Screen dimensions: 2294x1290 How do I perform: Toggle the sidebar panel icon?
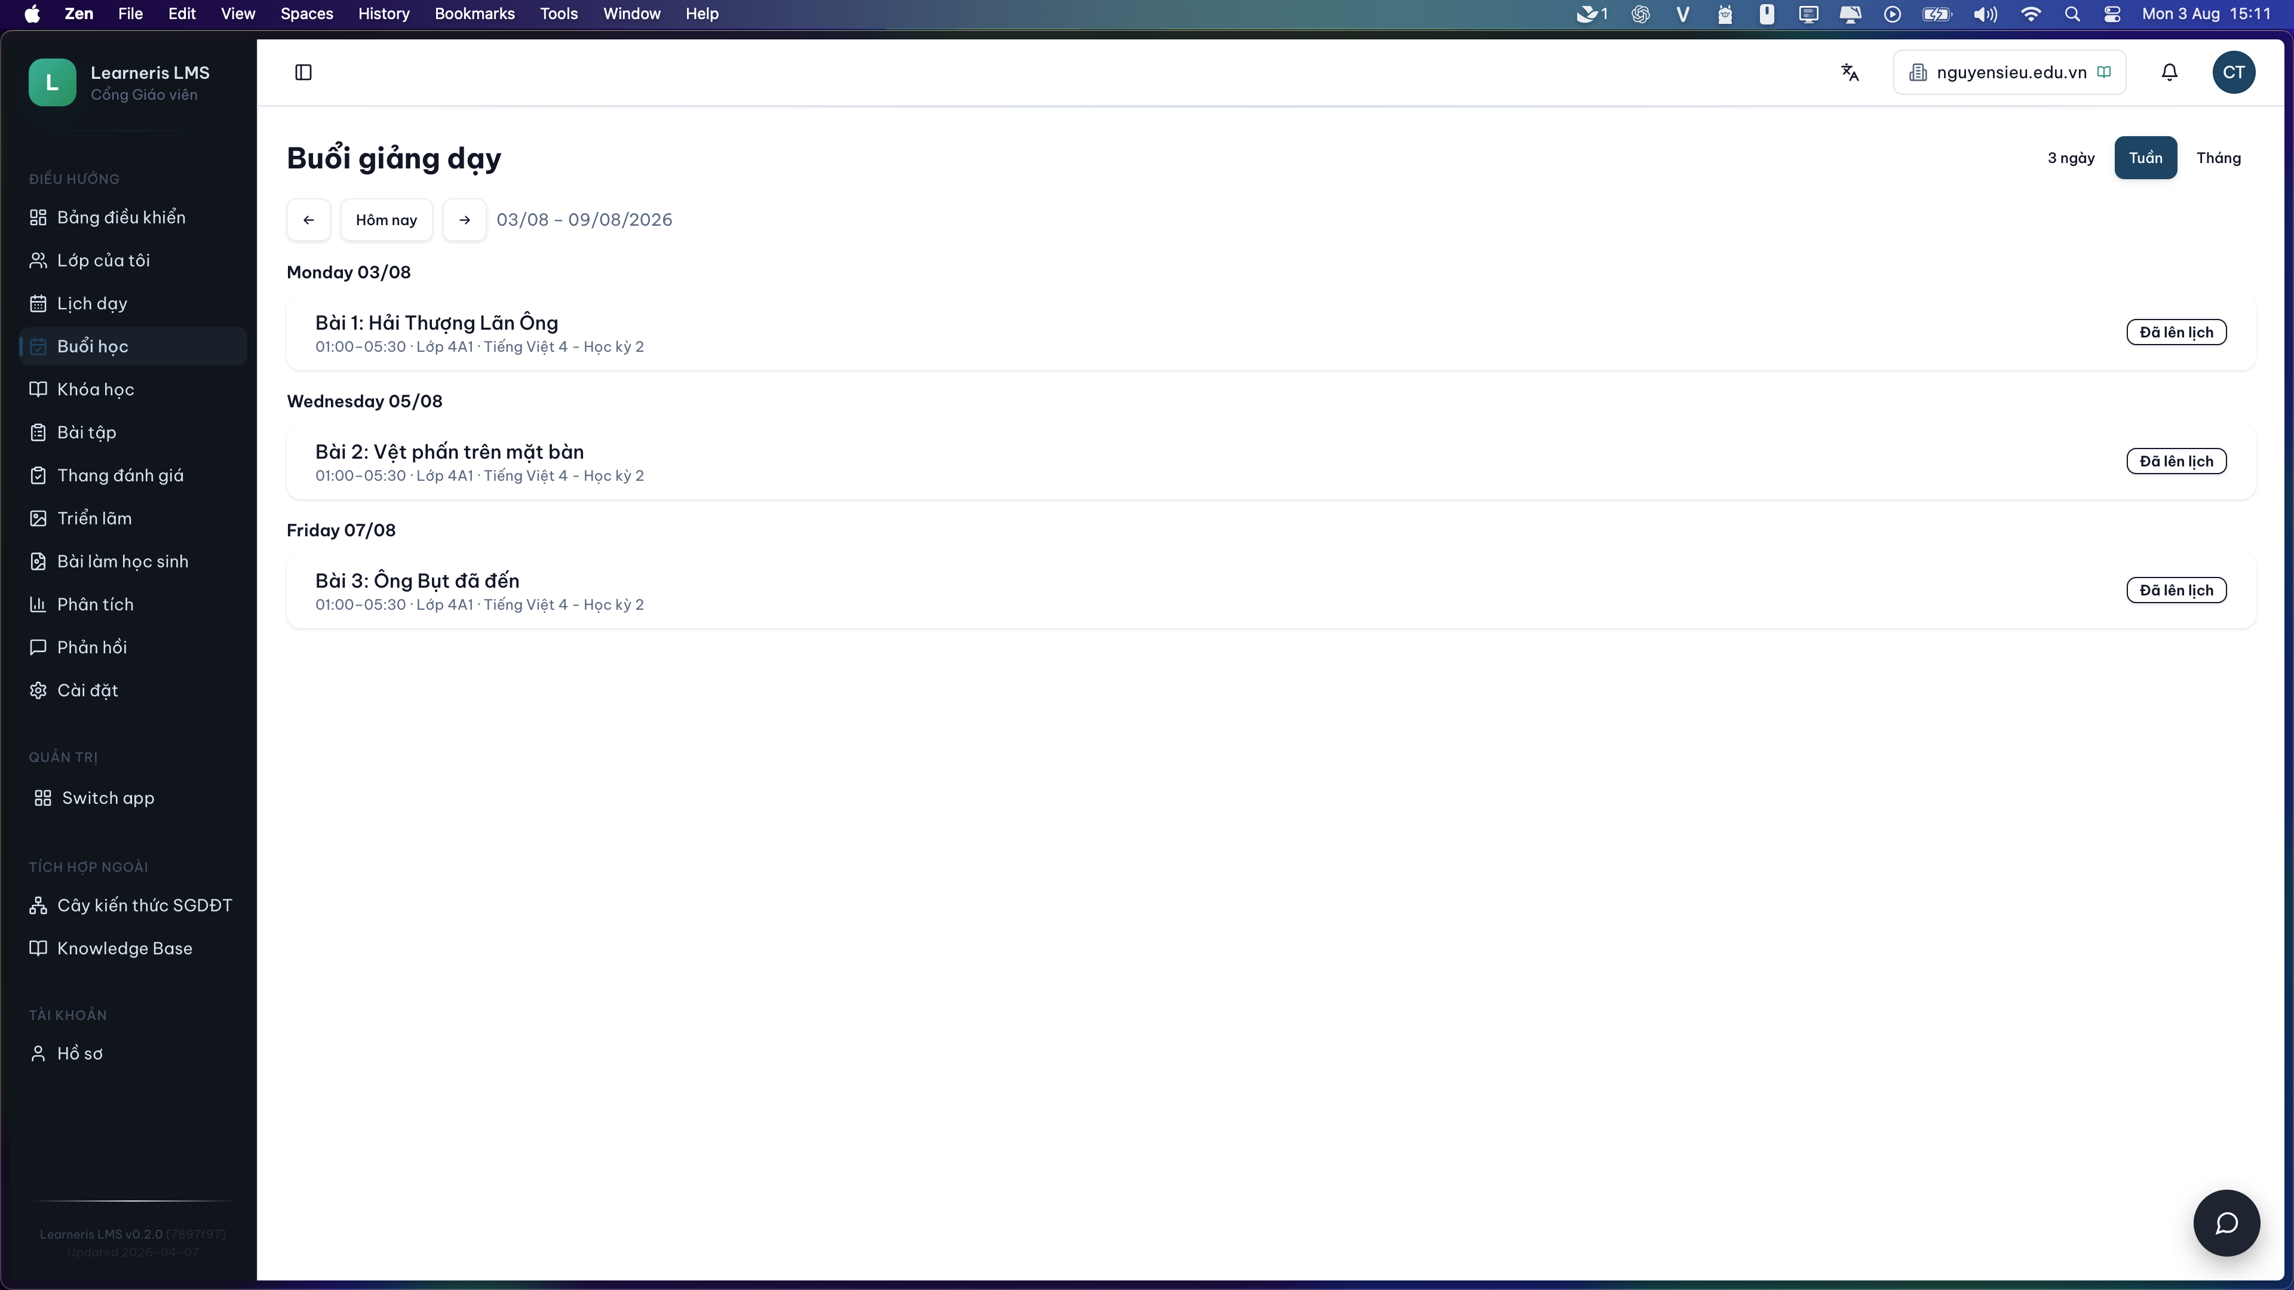303,72
